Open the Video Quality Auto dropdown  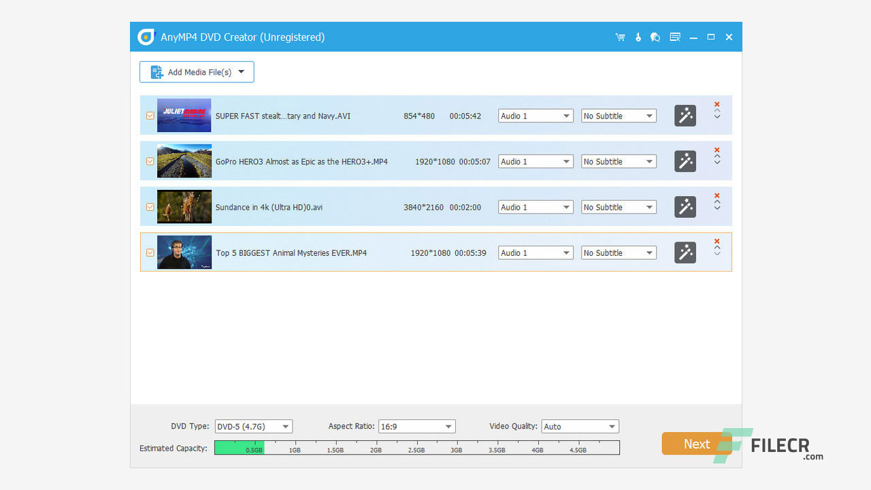580,427
